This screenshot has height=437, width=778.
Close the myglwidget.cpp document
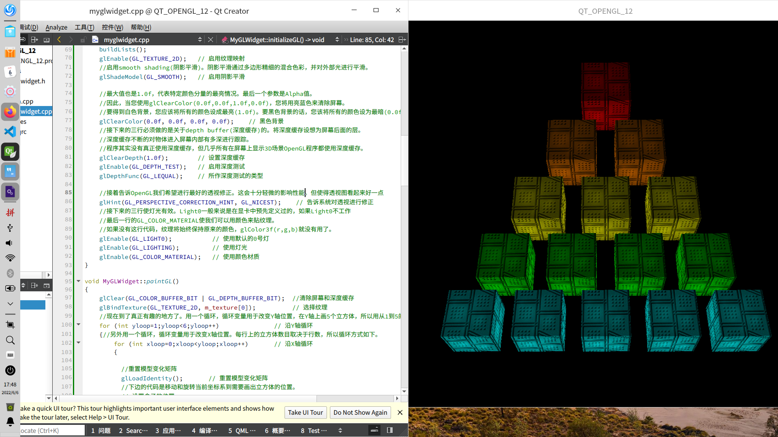click(210, 39)
